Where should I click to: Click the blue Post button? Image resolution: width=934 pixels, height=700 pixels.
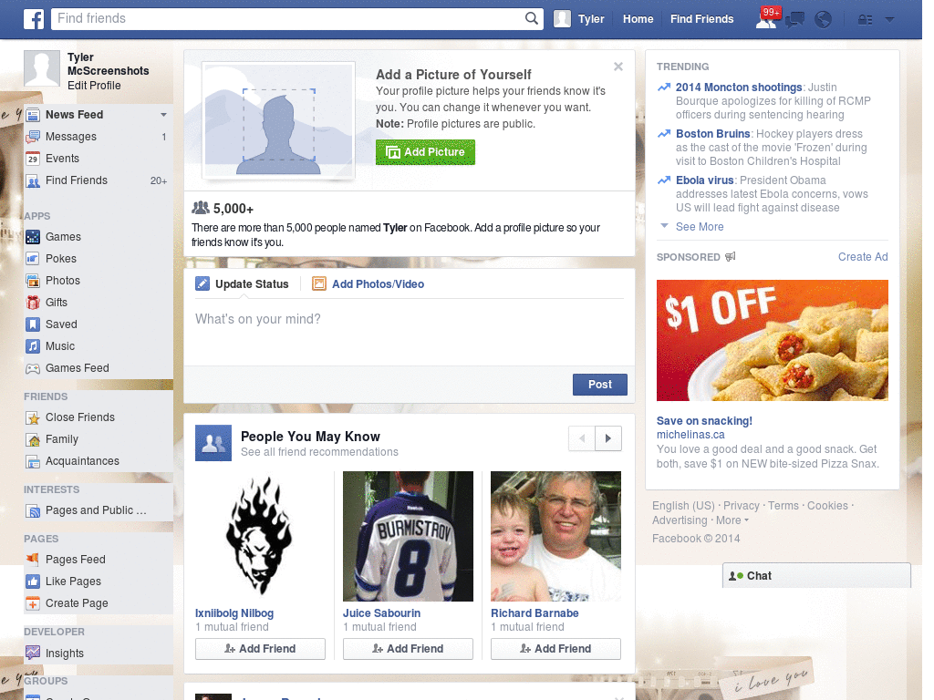coord(600,385)
